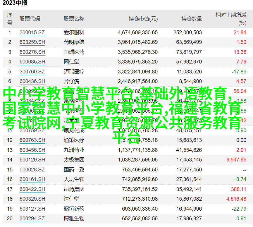Select holding quantity 11,083,526
253x227 pixels.
pos(189,72)
